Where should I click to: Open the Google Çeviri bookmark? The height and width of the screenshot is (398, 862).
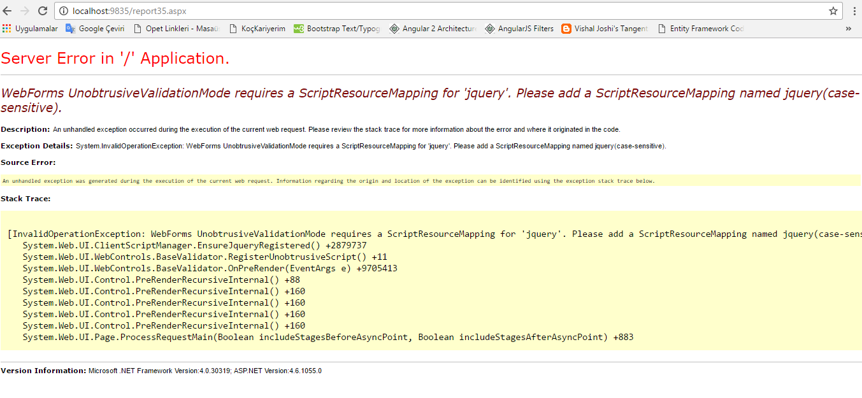95,29
